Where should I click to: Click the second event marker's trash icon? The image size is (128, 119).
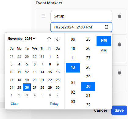point(119,44)
